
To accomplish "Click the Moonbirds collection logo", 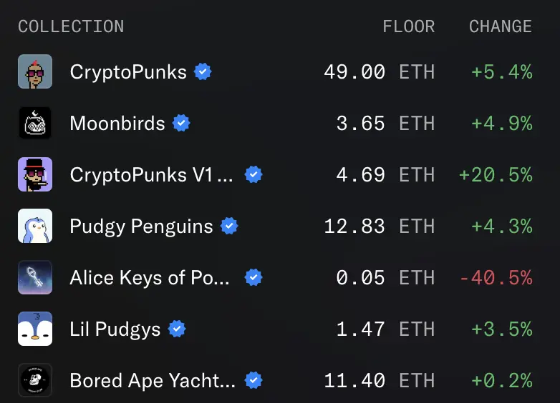I will [x=35, y=123].
